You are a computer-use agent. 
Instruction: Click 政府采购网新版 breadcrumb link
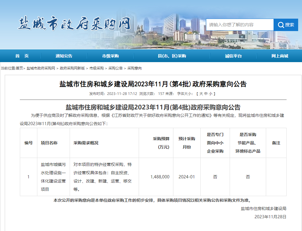[x=72, y=68]
